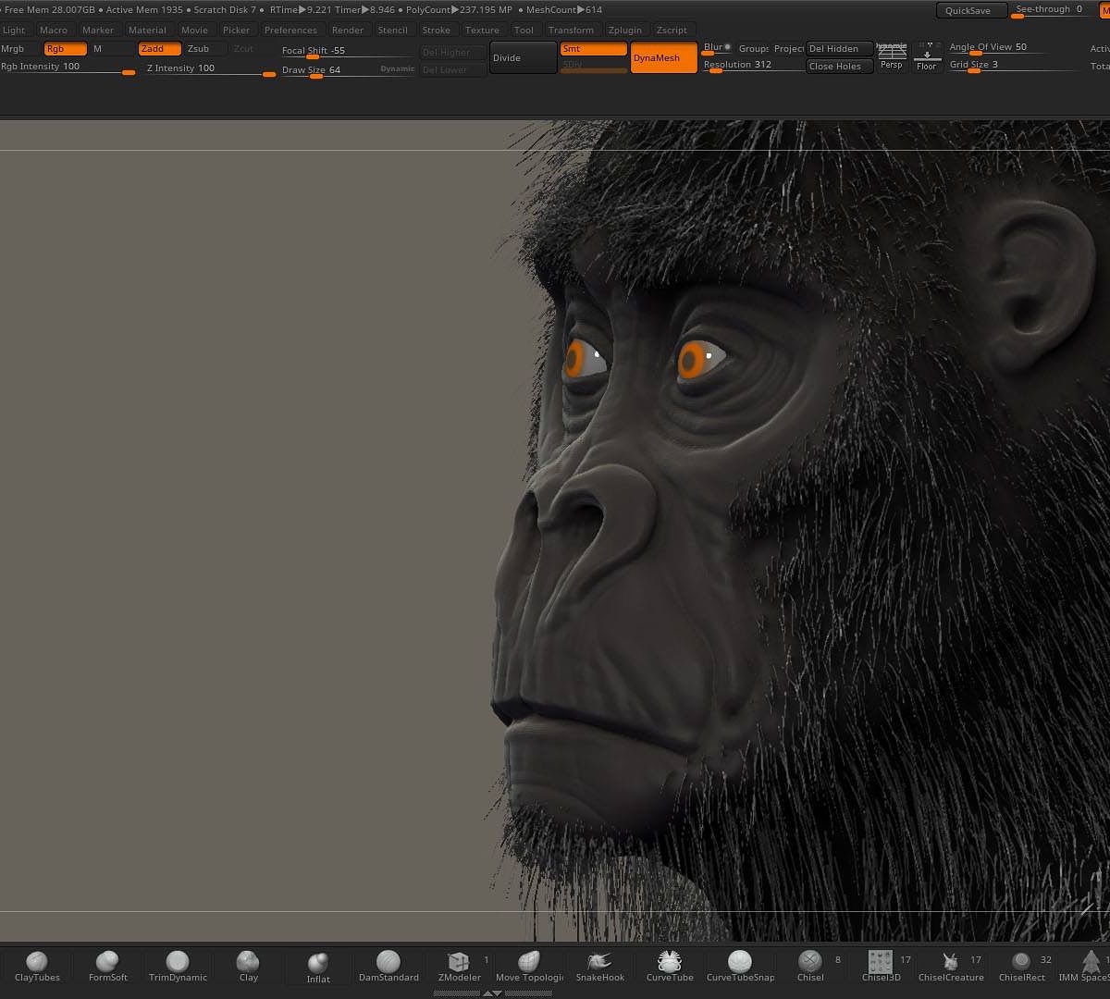The width and height of the screenshot is (1110, 999).
Task: Click the Focal Shift slider
Action: [x=347, y=52]
